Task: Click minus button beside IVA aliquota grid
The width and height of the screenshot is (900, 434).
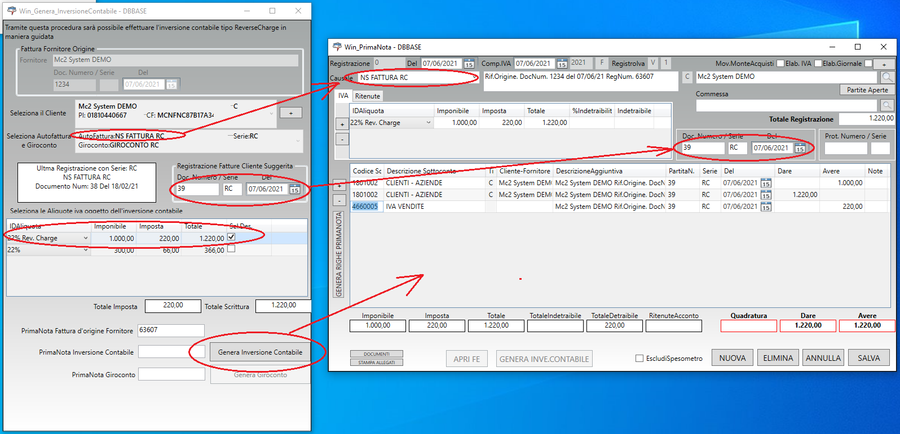Action: (342, 138)
